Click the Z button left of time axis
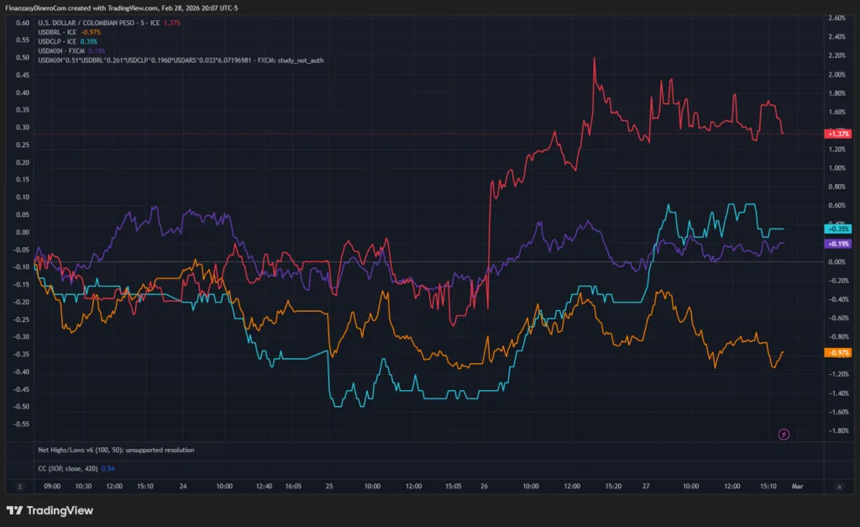860x527 pixels. [18, 486]
